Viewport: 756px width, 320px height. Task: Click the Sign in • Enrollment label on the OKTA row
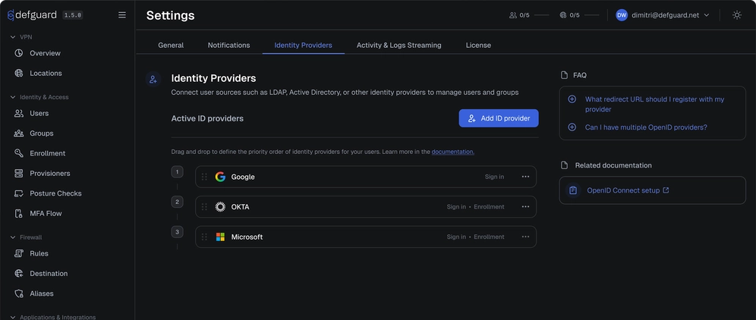coord(475,207)
